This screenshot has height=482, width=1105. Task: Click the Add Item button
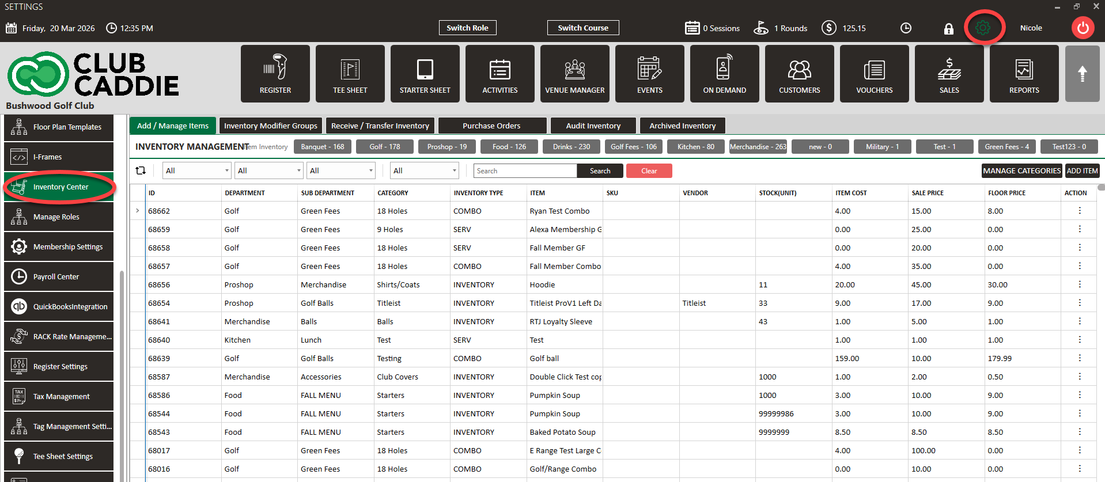click(x=1082, y=170)
